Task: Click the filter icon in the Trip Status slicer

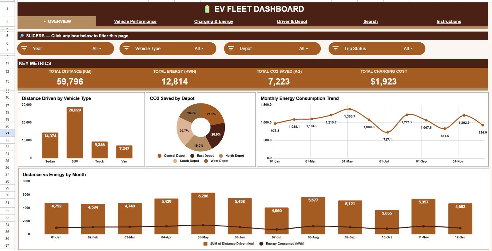Action: [335, 48]
